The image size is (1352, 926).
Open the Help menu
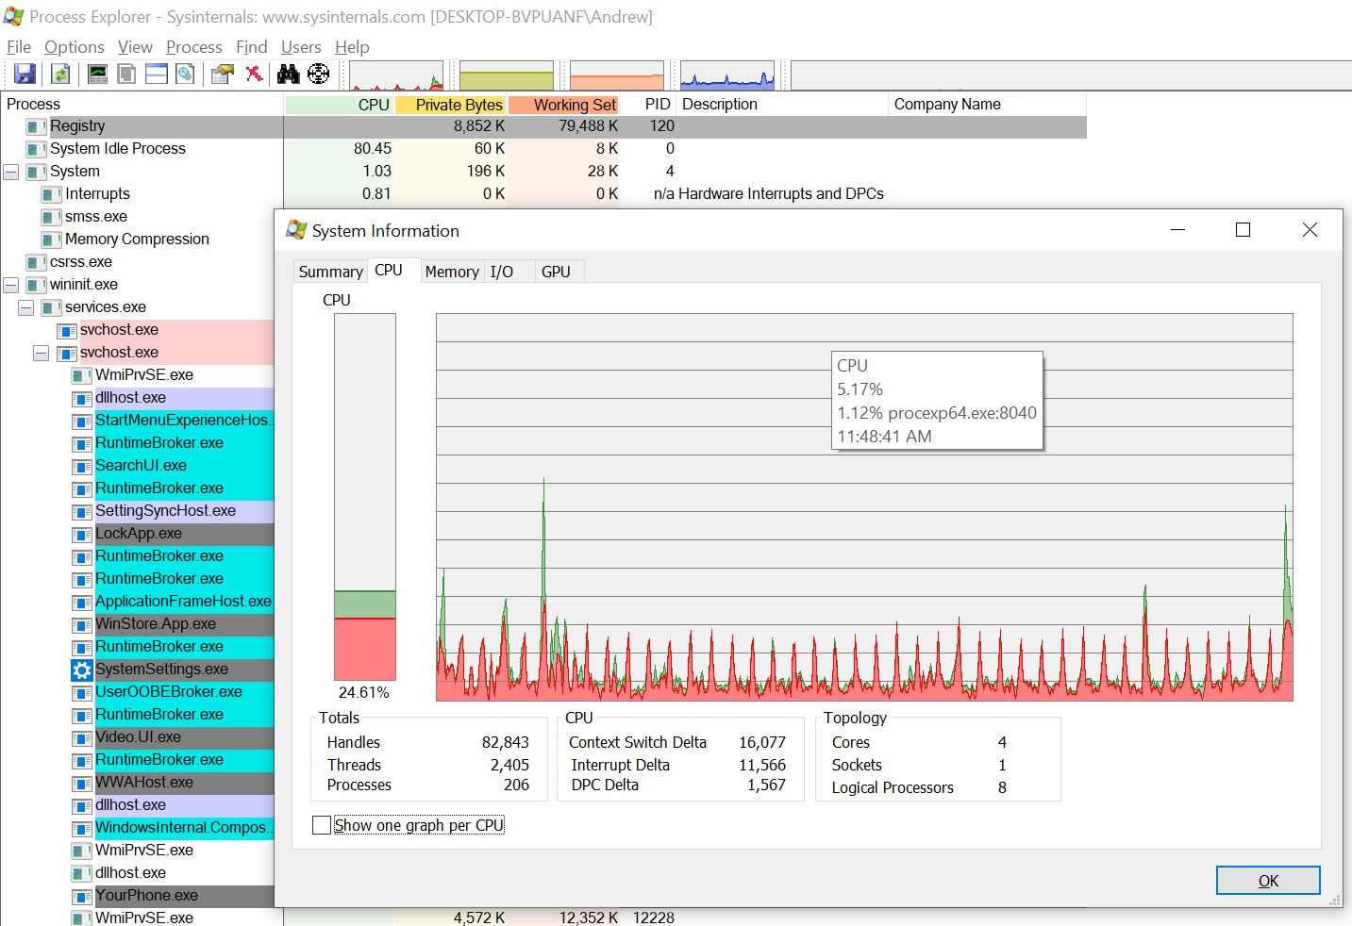coord(352,47)
